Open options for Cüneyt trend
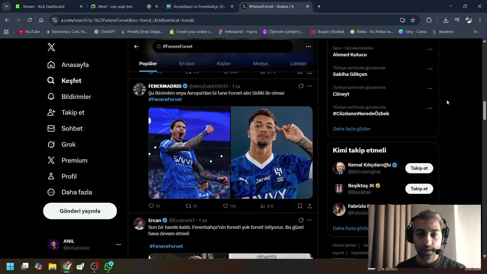 pyautogui.click(x=430, y=88)
